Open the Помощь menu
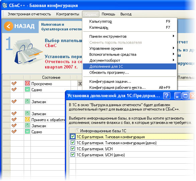 108,14
